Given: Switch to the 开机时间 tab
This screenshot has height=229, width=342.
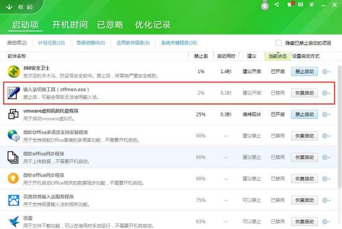Looking at the screenshot, I should (x=70, y=25).
